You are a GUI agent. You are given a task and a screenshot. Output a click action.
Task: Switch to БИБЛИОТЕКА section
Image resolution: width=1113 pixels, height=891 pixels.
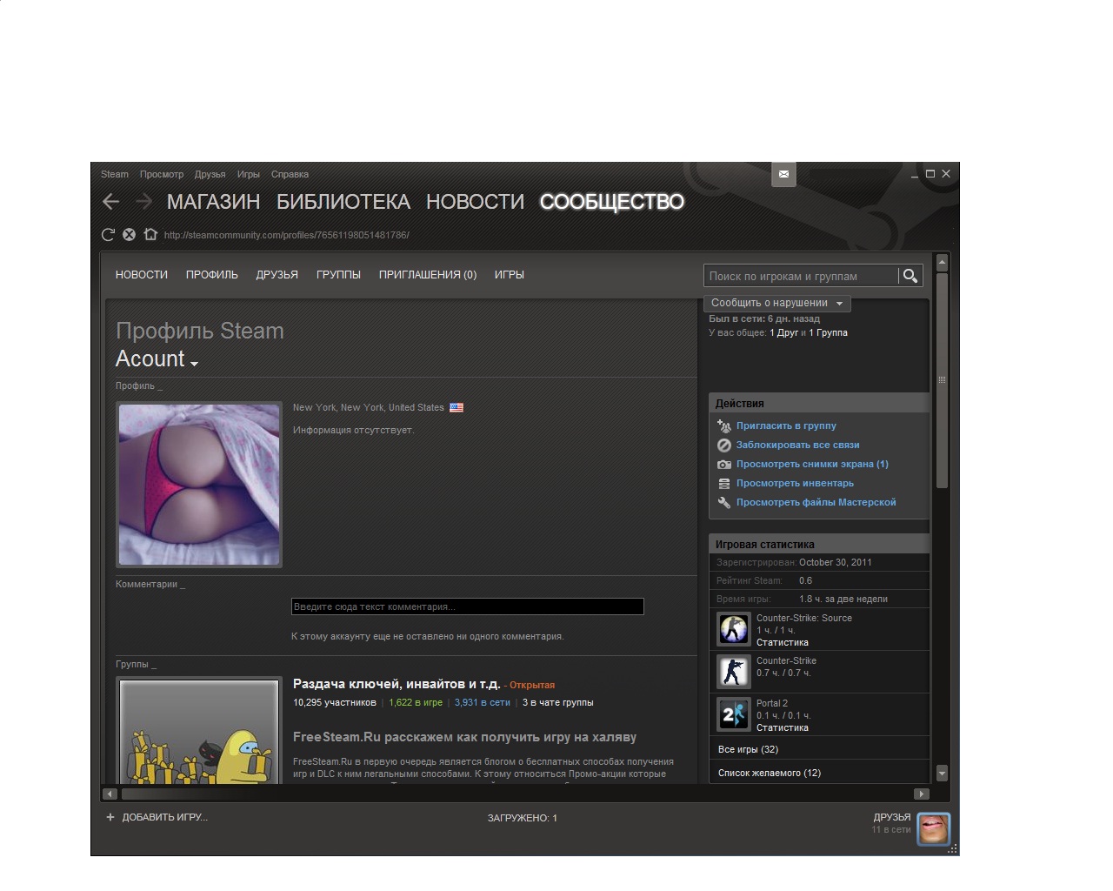(x=343, y=202)
